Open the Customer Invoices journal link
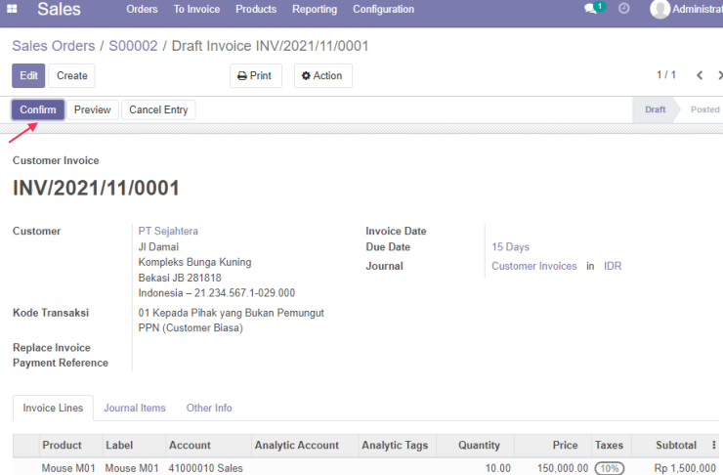723x475 pixels. coord(534,266)
